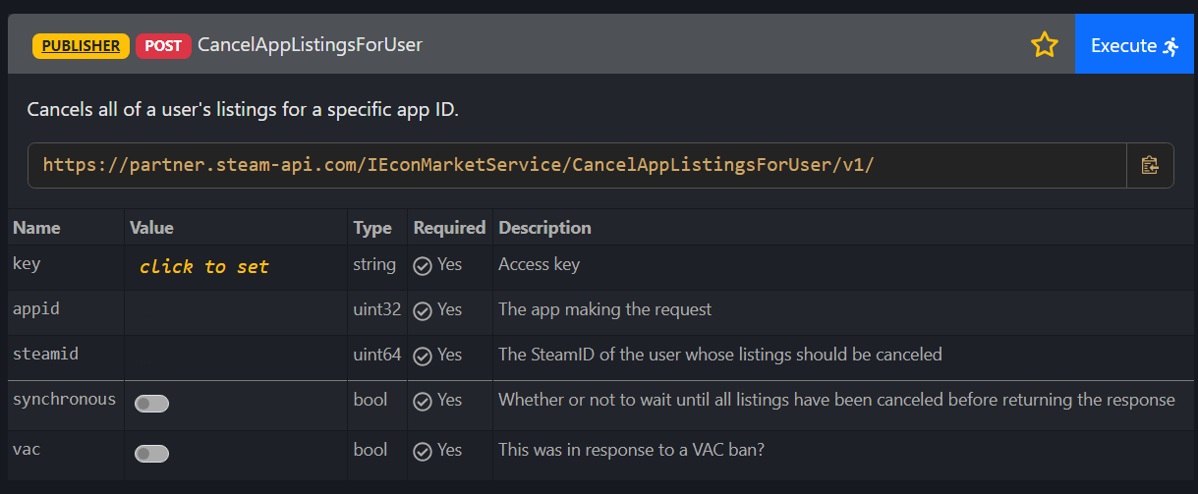1198x494 pixels.
Task: Click the string type cell
Action: point(374,264)
